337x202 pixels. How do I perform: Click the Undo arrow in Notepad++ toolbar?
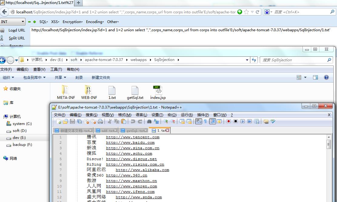coord(133,122)
